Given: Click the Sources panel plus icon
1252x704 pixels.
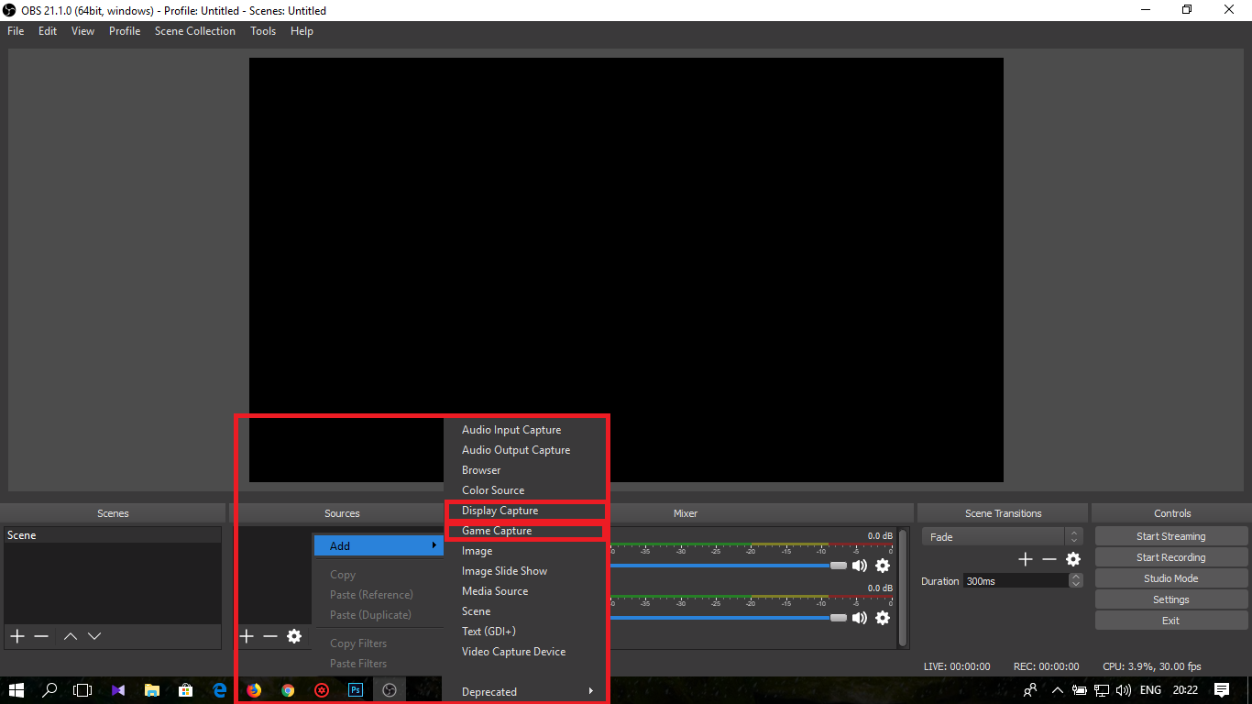Looking at the screenshot, I should [x=246, y=636].
